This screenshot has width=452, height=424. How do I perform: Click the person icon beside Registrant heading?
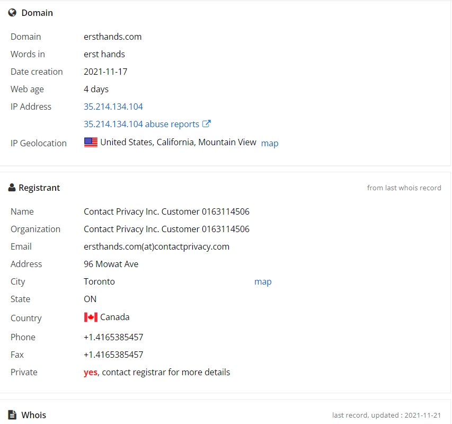(12, 188)
